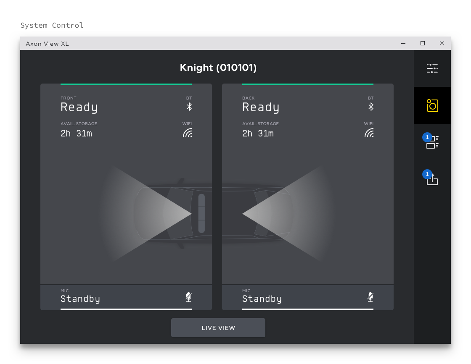Open the upload icon with badge

(x=432, y=179)
